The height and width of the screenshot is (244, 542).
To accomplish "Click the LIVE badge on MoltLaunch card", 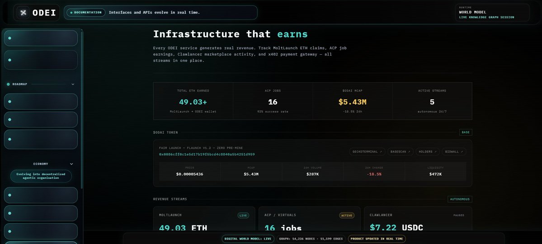I will [243, 216].
